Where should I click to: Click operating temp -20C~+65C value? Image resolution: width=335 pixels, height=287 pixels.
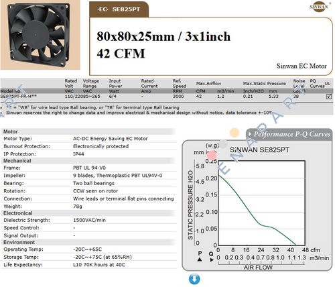pos(87,249)
